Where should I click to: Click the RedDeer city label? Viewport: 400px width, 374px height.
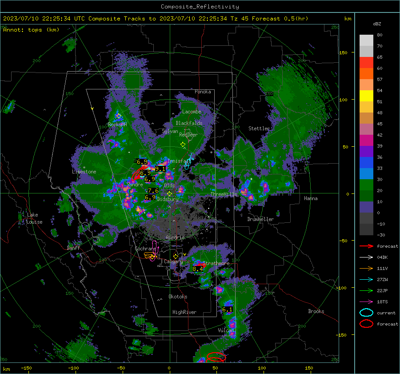(x=188, y=135)
